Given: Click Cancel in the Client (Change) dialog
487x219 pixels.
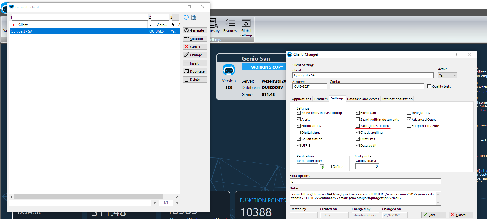Looking at the screenshot, I should click(461, 215).
